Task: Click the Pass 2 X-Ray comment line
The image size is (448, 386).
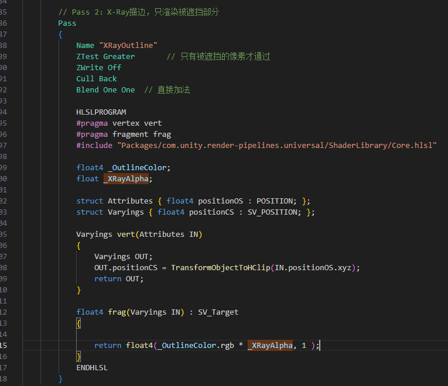Action: [x=138, y=12]
